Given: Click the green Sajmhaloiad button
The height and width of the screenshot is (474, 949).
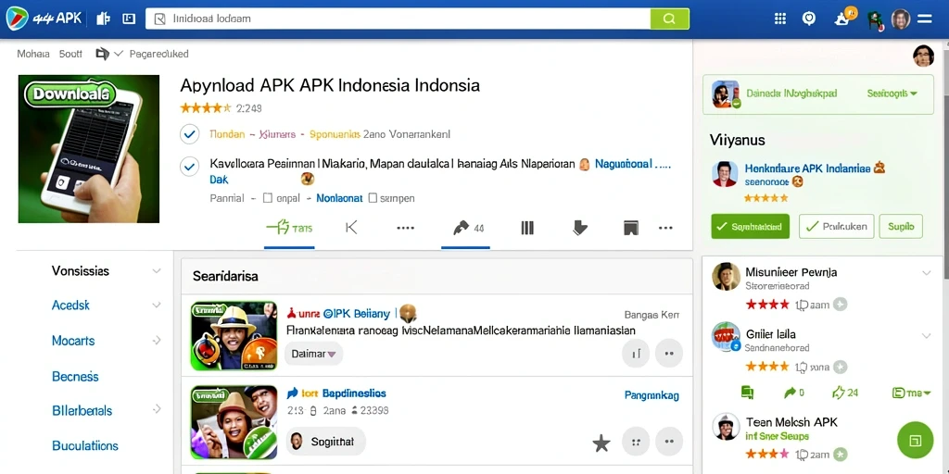Looking at the screenshot, I should click(x=750, y=227).
